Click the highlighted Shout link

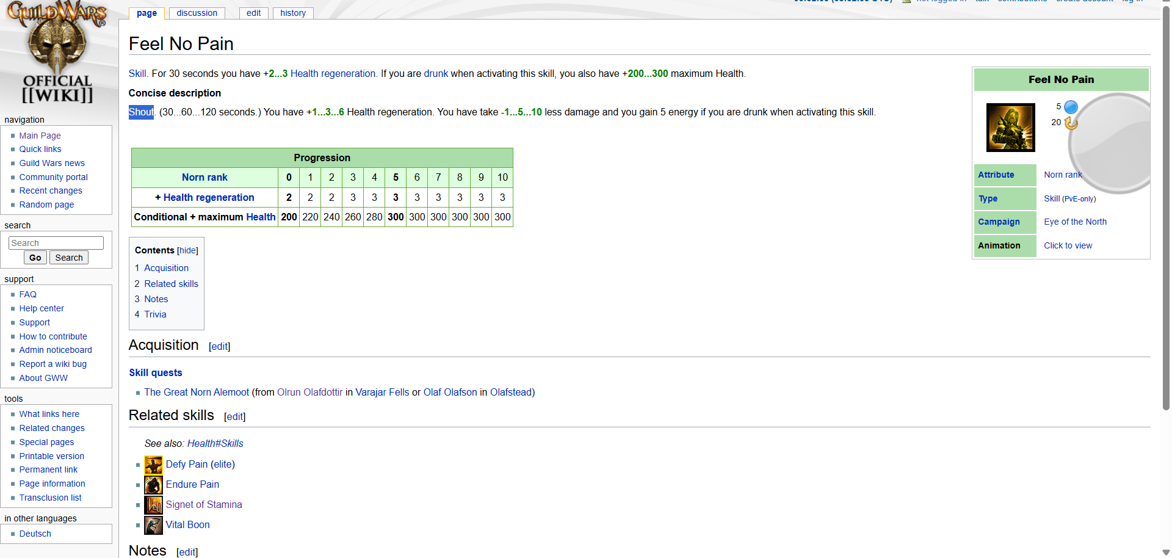point(141,112)
